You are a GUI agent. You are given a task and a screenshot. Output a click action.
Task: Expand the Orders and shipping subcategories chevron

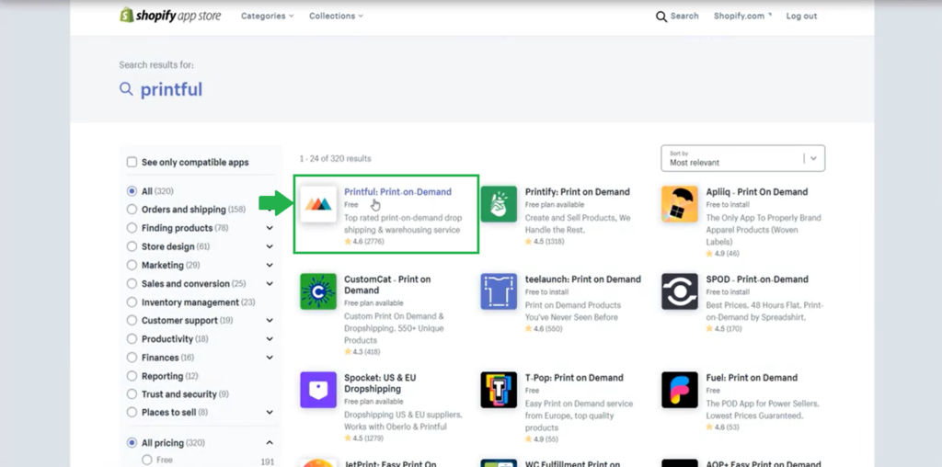click(270, 210)
